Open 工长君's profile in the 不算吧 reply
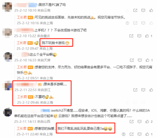The width and height of the screenshot is (157, 139). (22, 97)
